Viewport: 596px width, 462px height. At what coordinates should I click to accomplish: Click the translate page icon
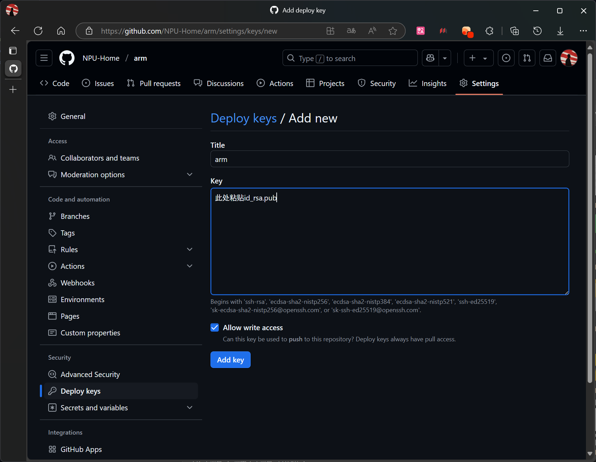coord(351,31)
